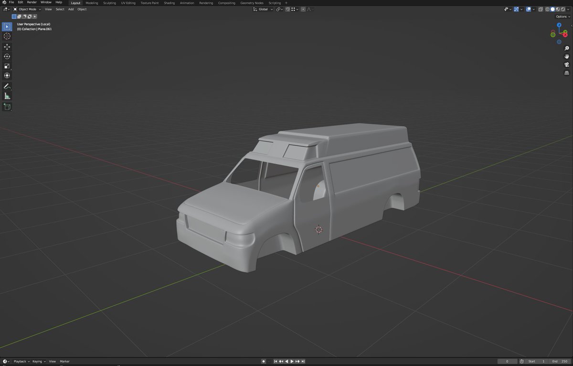The image size is (573, 366).
Task: Add a new workspace with plus
Action: coord(286,3)
